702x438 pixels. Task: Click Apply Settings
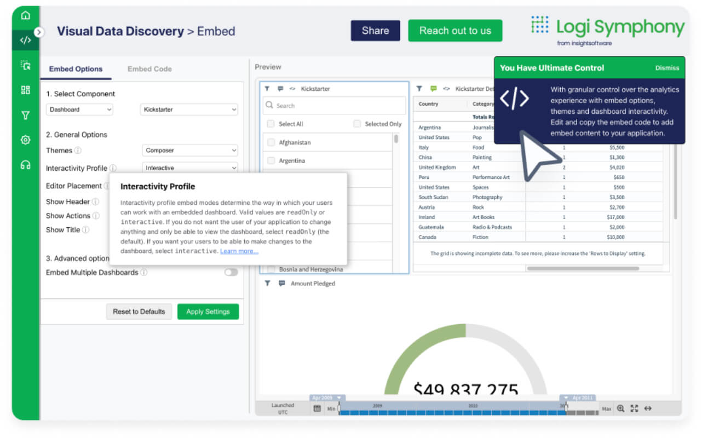pyautogui.click(x=208, y=312)
